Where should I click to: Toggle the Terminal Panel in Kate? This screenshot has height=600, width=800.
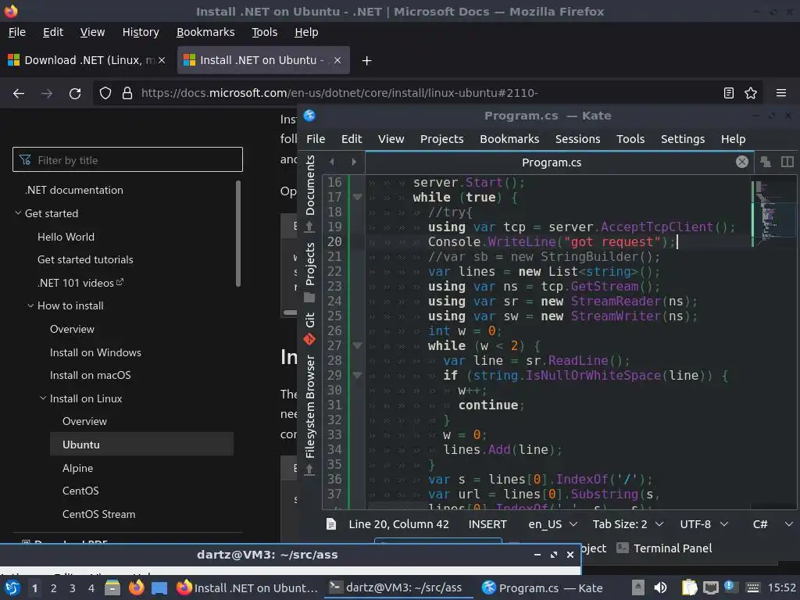664,548
